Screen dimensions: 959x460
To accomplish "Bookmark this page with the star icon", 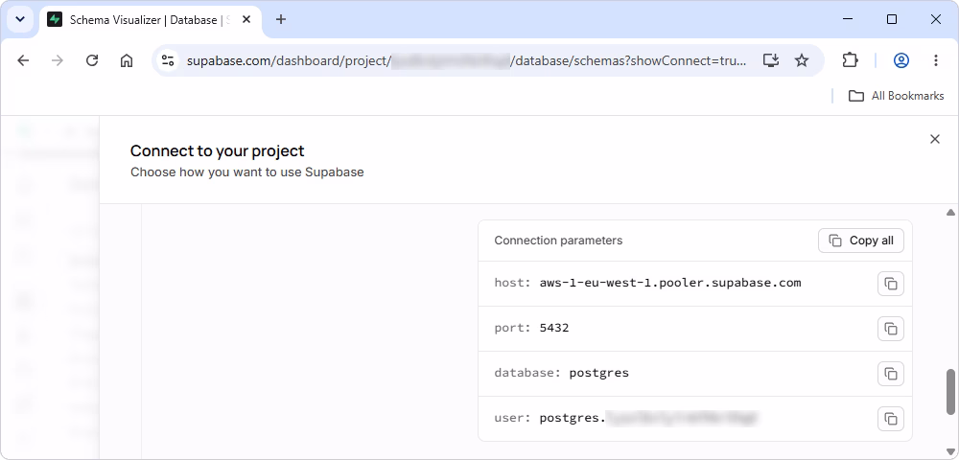I will (x=801, y=60).
